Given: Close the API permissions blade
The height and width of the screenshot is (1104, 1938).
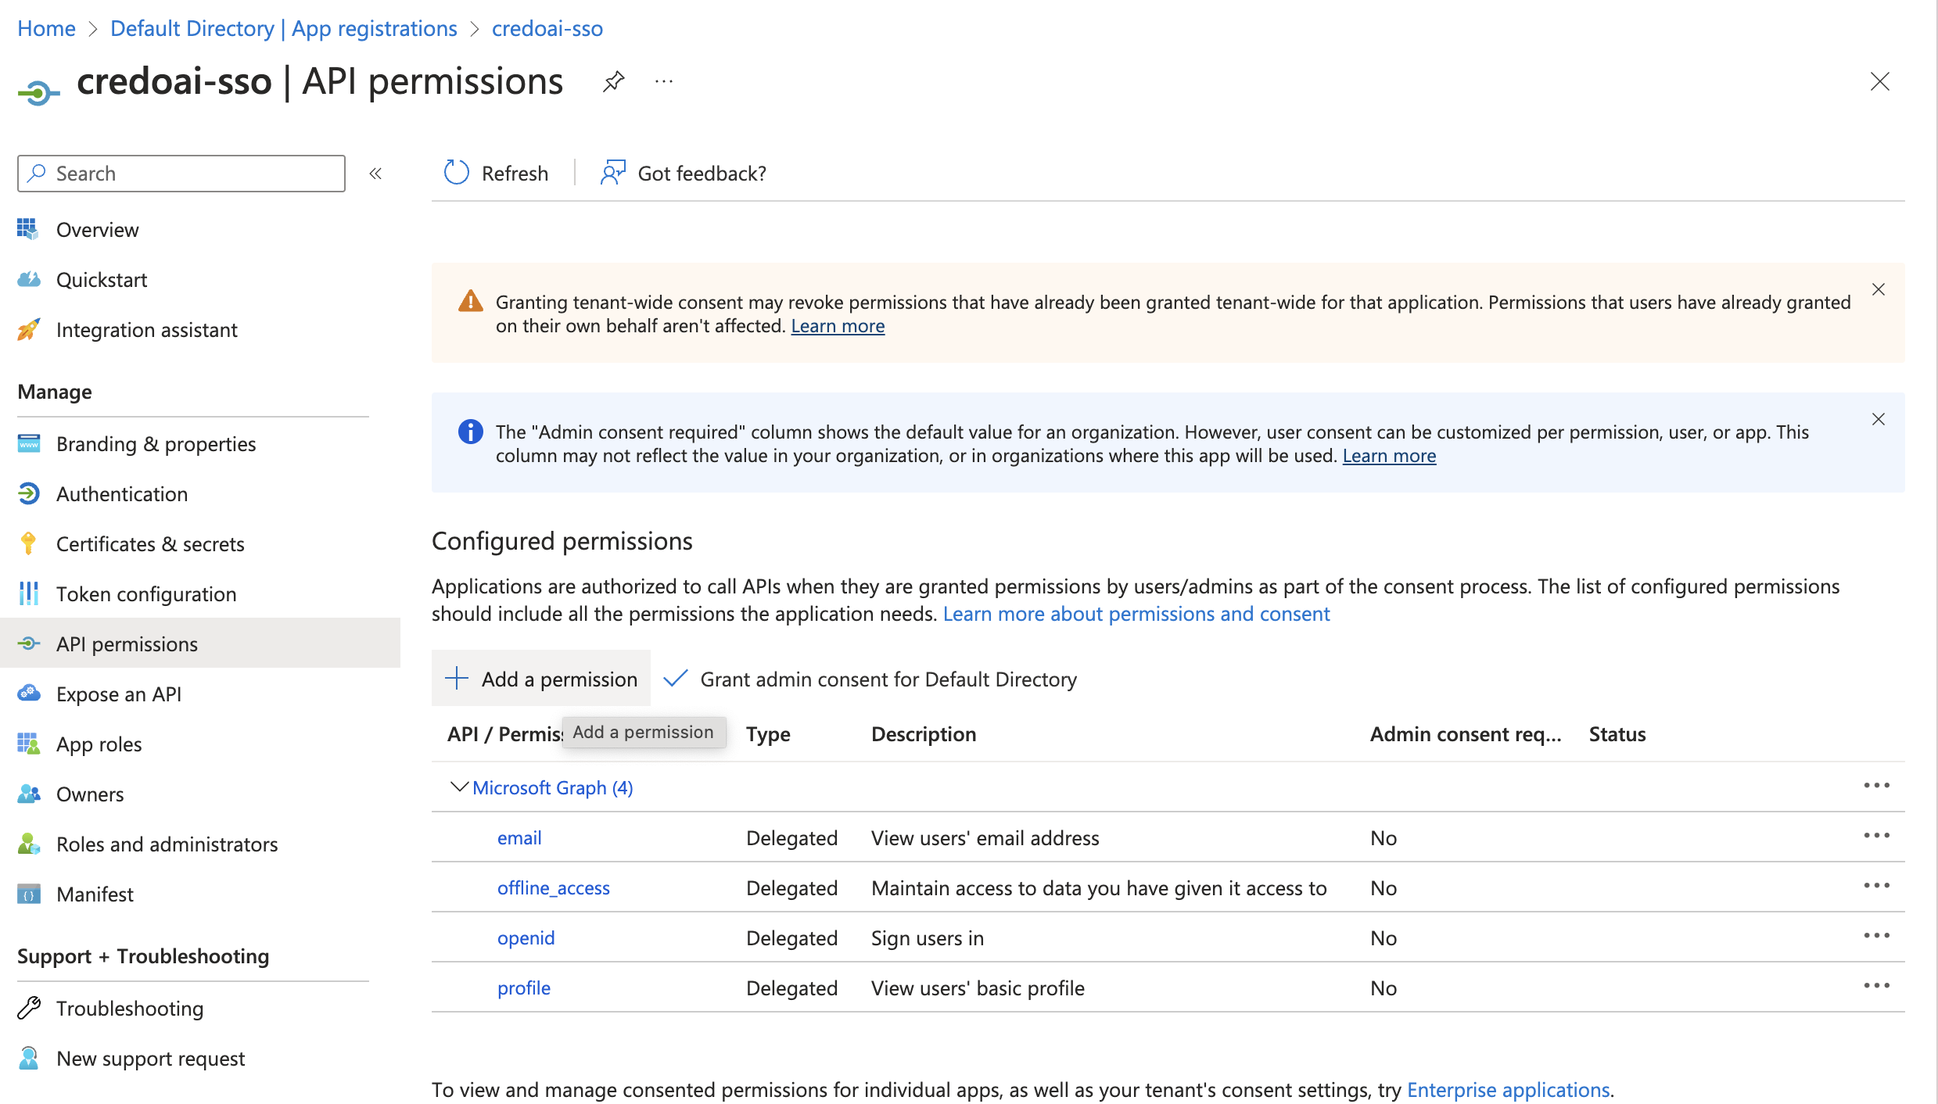Looking at the screenshot, I should coord(1880,81).
